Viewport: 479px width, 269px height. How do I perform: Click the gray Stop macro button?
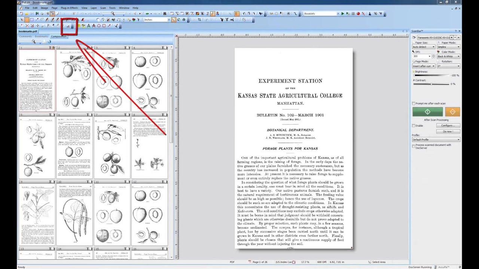(x=353, y=13)
